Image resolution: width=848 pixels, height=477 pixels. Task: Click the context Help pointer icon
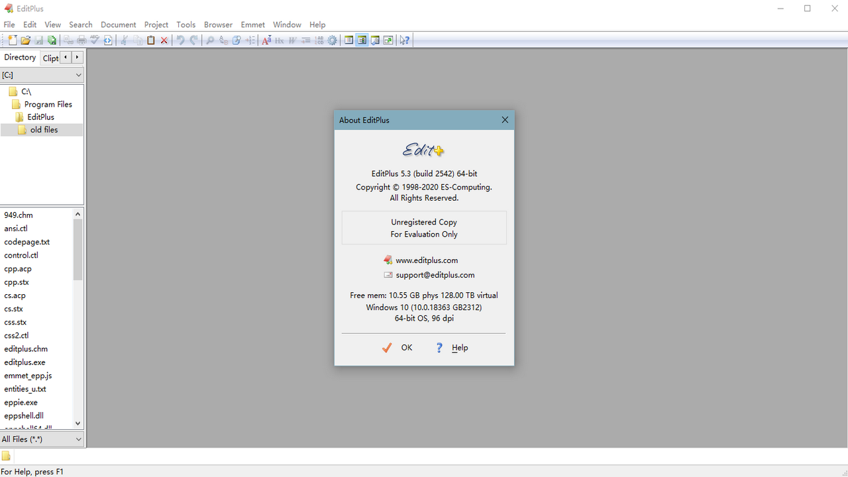pyautogui.click(x=403, y=40)
